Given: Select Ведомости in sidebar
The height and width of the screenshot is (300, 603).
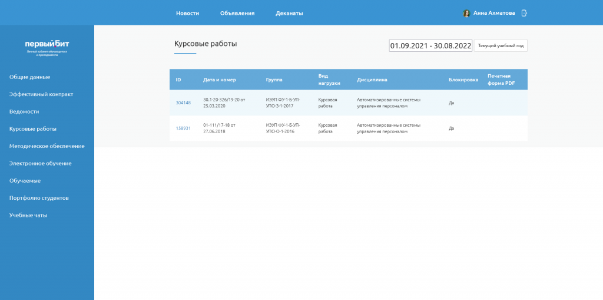Looking at the screenshot, I should coord(24,111).
